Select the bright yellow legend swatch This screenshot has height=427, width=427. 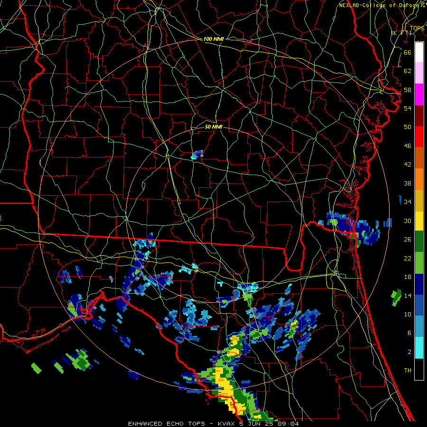(x=419, y=221)
